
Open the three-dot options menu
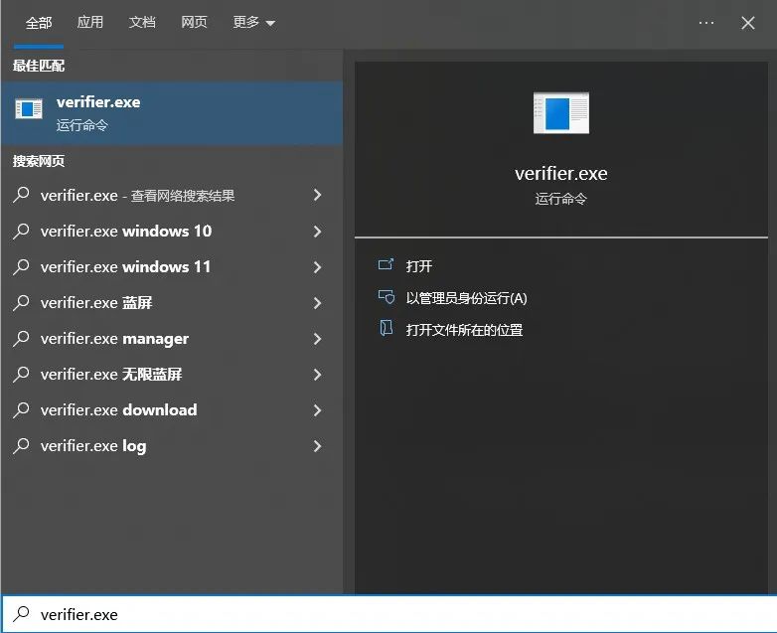click(706, 23)
